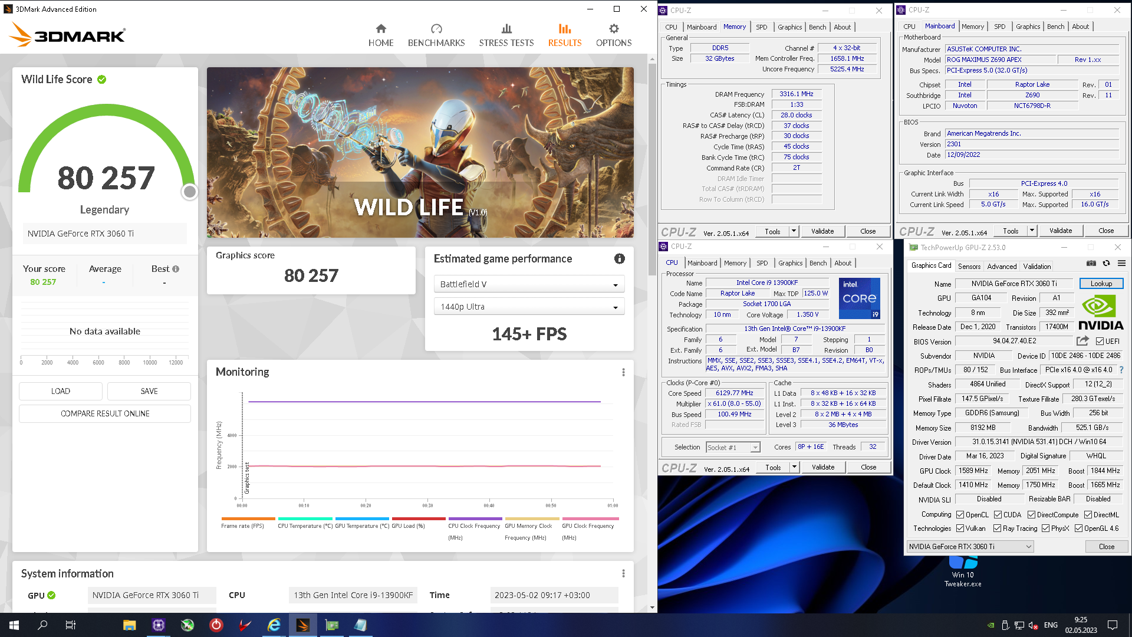This screenshot has width=1132, height=637.
Task: Toggle the UEFI checkbox in GPU-Z
Action: coord(1100,342)
